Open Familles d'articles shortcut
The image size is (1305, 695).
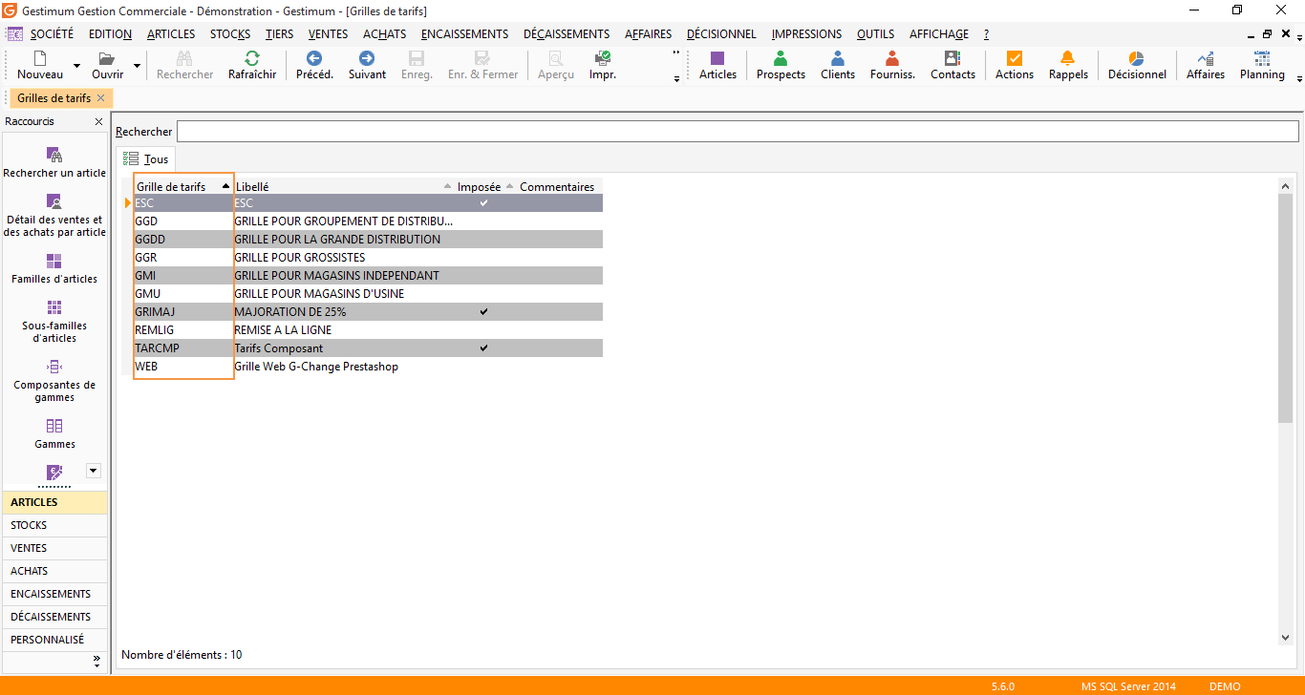54,269
